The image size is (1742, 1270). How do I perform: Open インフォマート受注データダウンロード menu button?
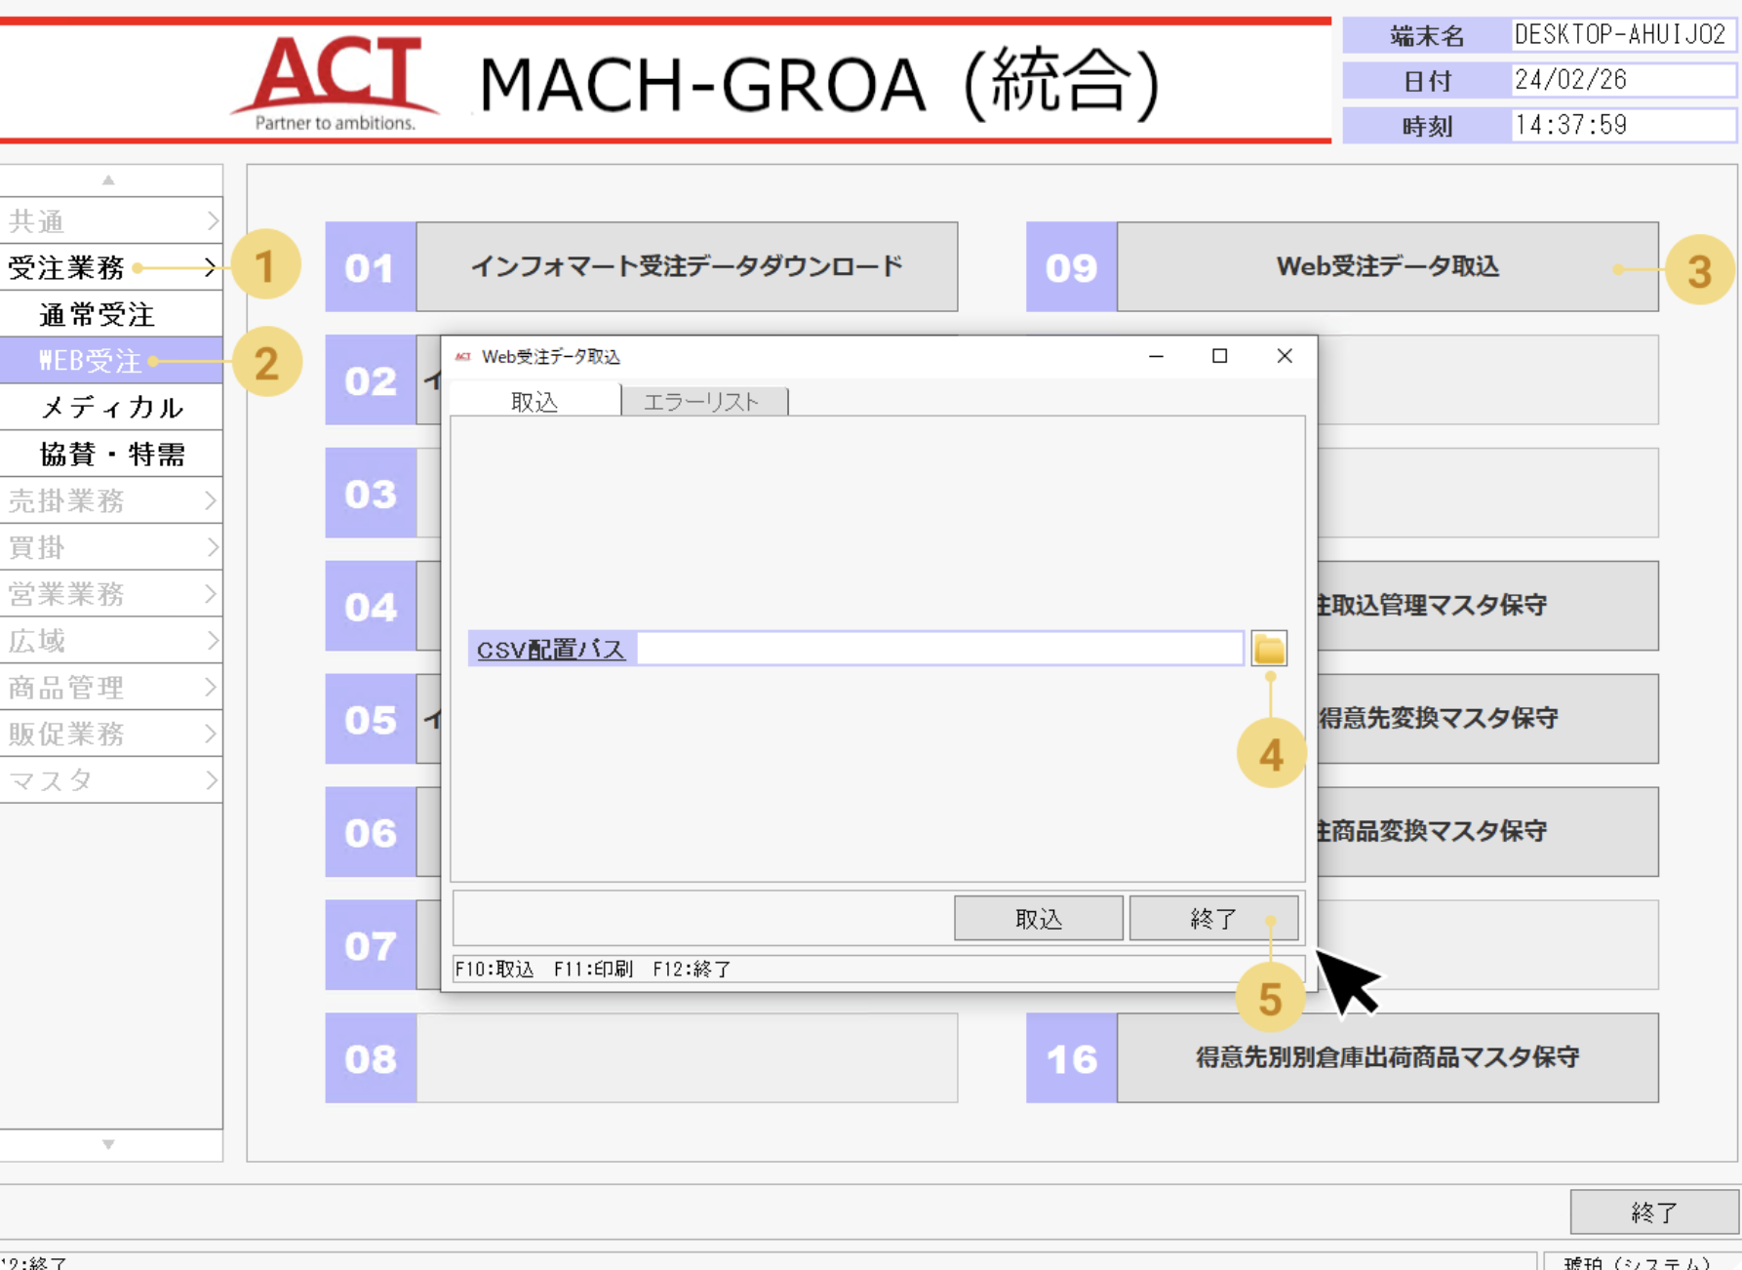687,266
